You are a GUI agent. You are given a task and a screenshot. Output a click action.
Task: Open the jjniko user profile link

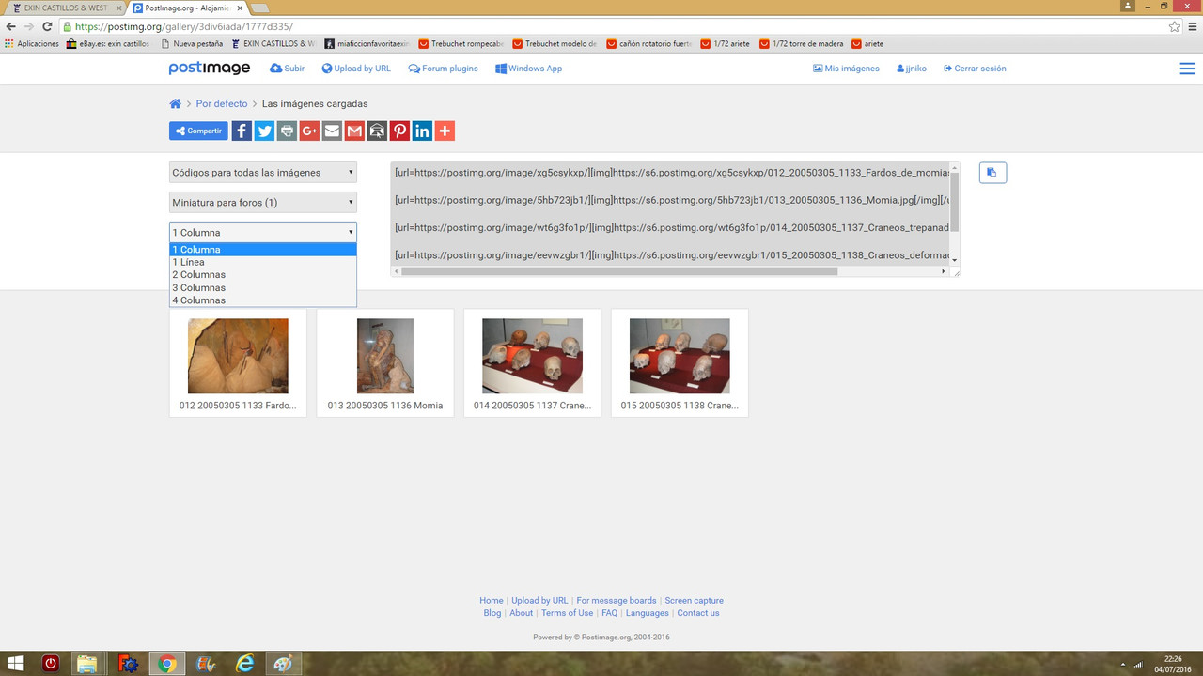click(912, 69)
